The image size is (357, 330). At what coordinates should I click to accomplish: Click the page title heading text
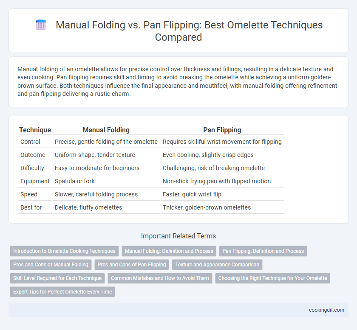(x=189, y=31)
